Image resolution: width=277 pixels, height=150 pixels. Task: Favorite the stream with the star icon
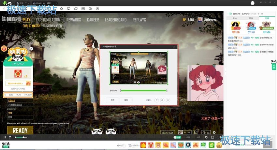[x=61, y=9]
